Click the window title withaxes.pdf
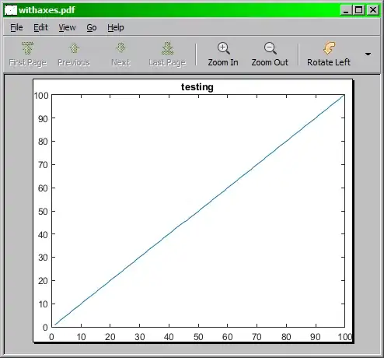 [x=47, y=10]
